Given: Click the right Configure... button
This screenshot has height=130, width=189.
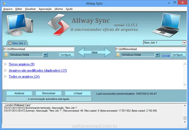Looking at the screenshot, I should (179, 55).
